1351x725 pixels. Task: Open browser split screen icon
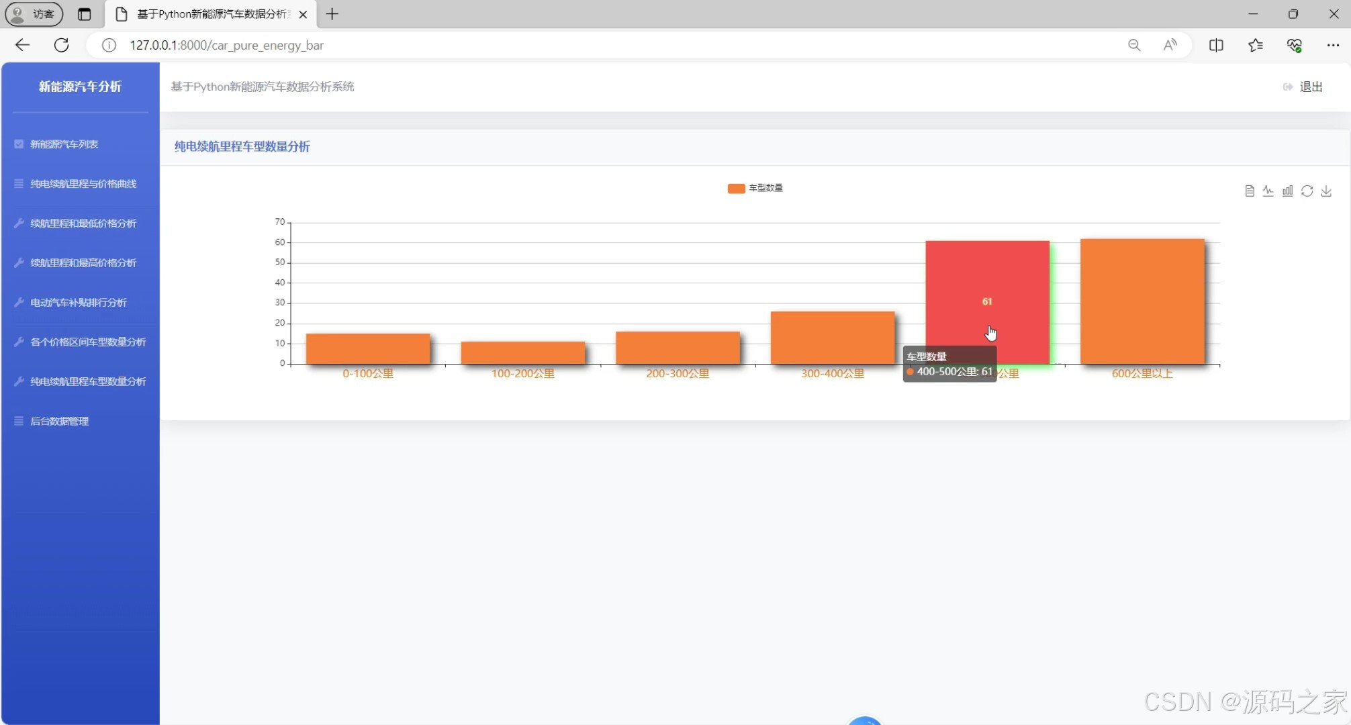1215,45
